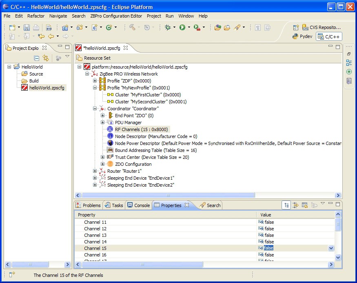Expand the Router "Router1" tree node
This screenshot has height=283, width=357.
coord(95,171)
